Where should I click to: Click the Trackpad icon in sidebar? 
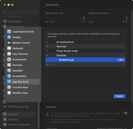[x=5, y=119]
